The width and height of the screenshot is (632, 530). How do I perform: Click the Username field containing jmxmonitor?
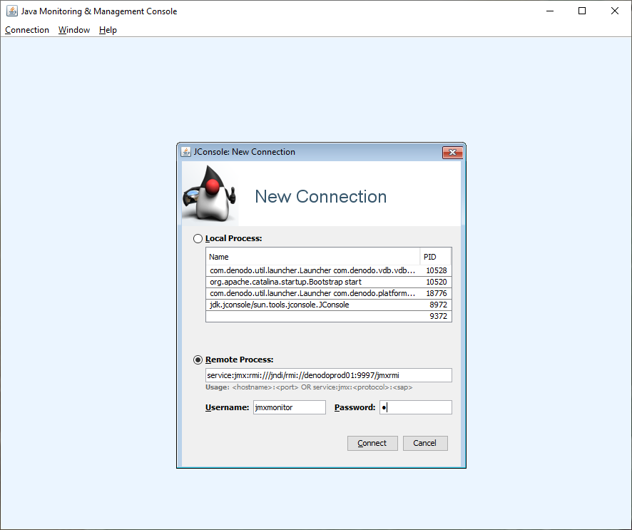coord(290,407)
